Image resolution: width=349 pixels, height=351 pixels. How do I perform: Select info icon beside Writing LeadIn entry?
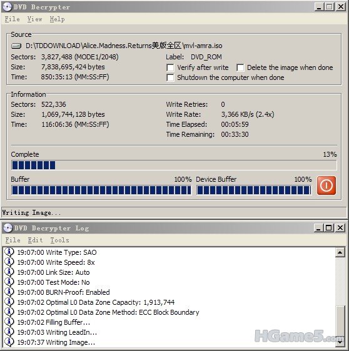coord(9,332)
